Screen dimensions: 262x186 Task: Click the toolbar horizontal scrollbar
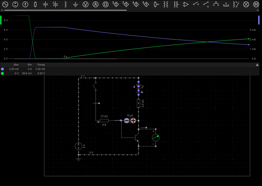65,10
